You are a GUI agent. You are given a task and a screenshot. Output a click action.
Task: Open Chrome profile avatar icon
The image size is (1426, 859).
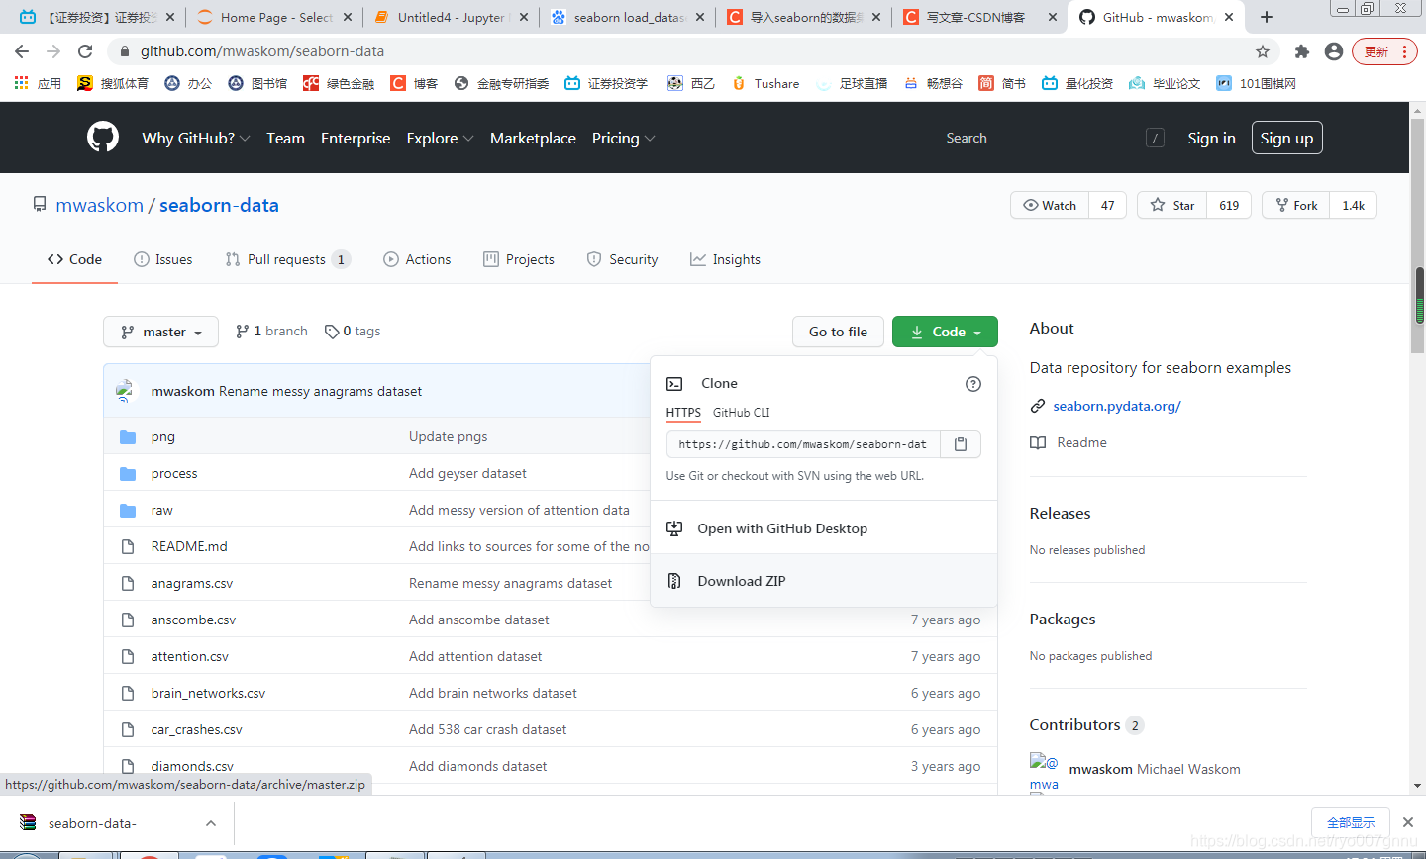pyautogui.click(x=1334, y=51)
